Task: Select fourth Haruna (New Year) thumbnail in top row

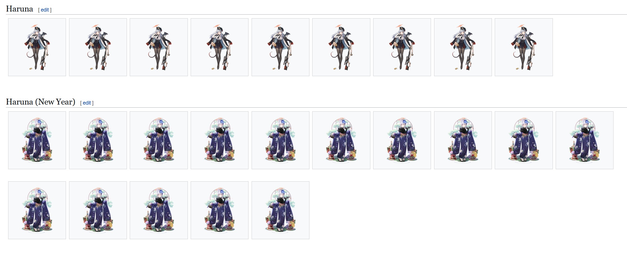Action: (220, 140)
